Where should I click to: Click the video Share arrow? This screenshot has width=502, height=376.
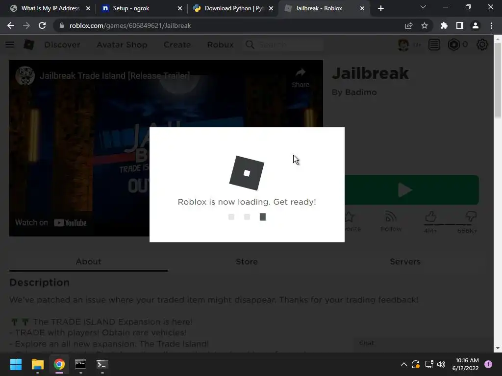click(x=301, y=78)
